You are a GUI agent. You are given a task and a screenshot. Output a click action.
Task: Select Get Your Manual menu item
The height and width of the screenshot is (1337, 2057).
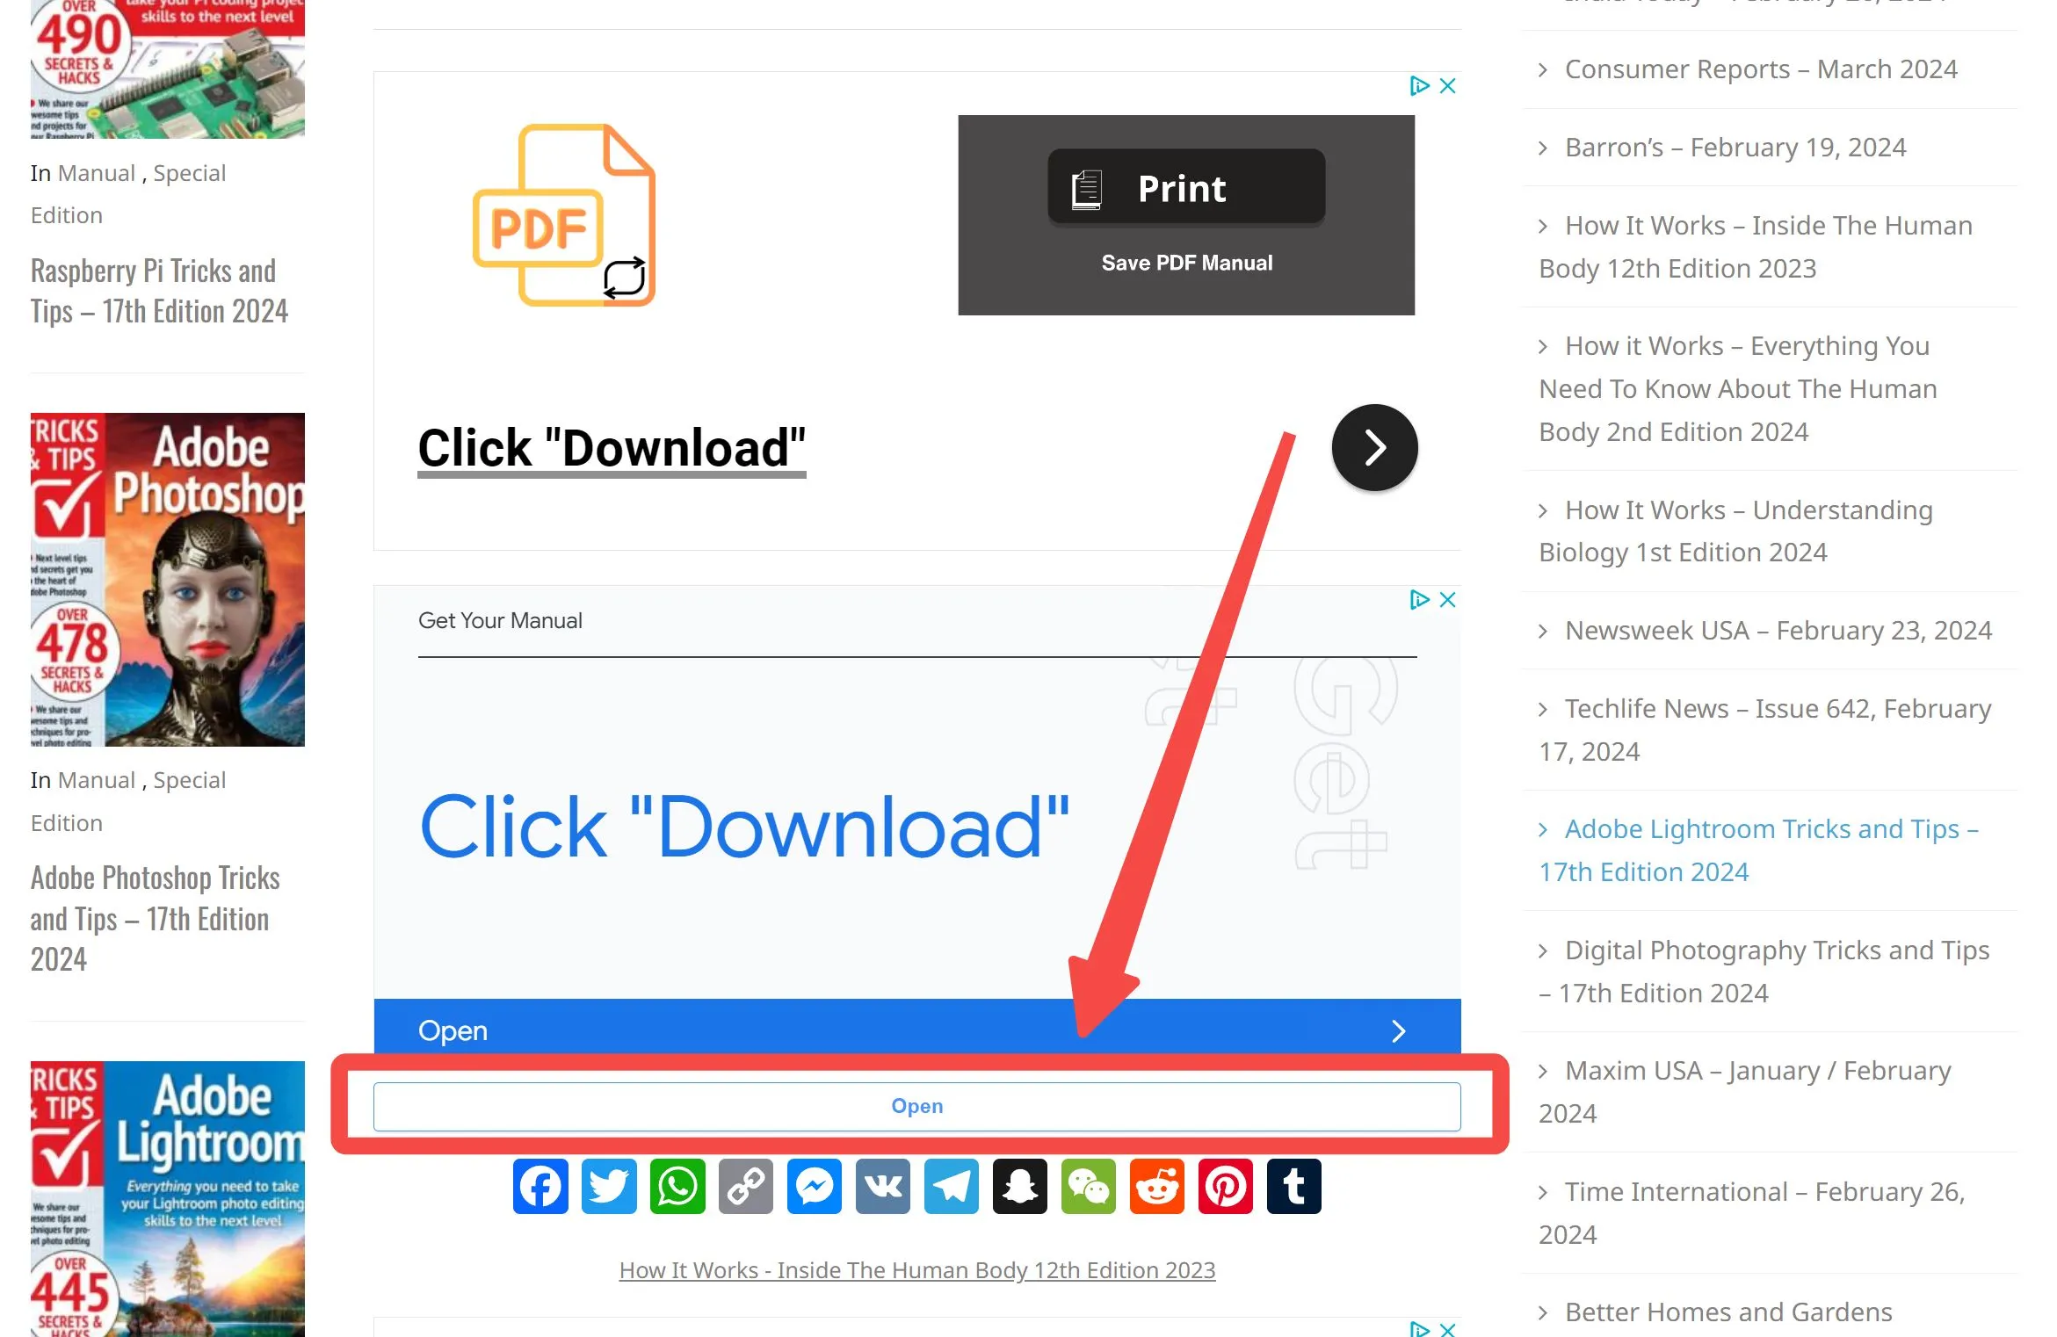coord(499,620)
